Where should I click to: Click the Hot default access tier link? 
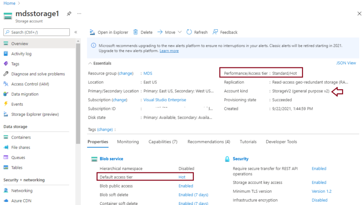[182, 177]
